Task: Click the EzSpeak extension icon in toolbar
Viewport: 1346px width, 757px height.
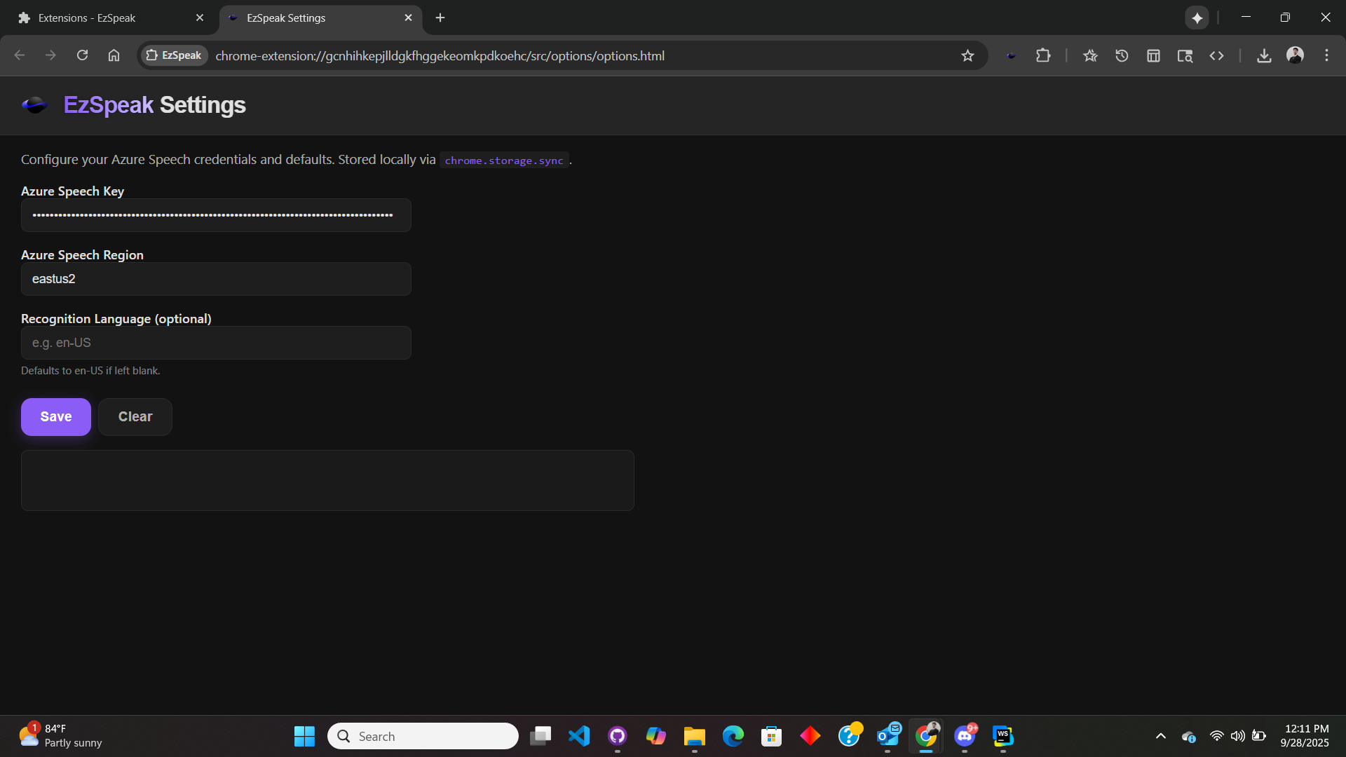Action: 1011,55
